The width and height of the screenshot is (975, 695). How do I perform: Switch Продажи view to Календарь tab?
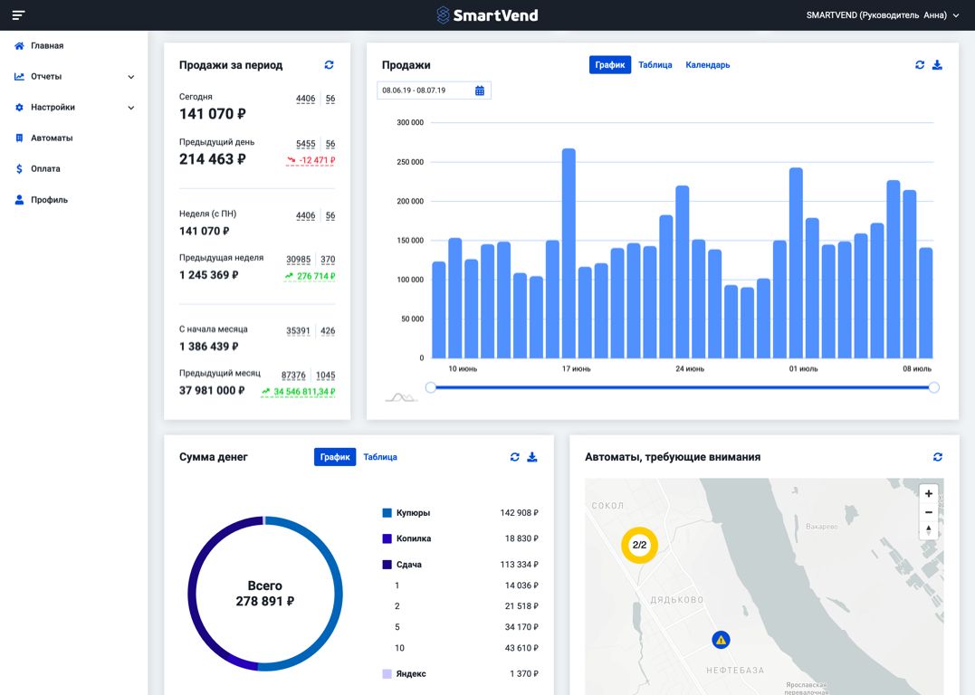click(x=707, y=65)
